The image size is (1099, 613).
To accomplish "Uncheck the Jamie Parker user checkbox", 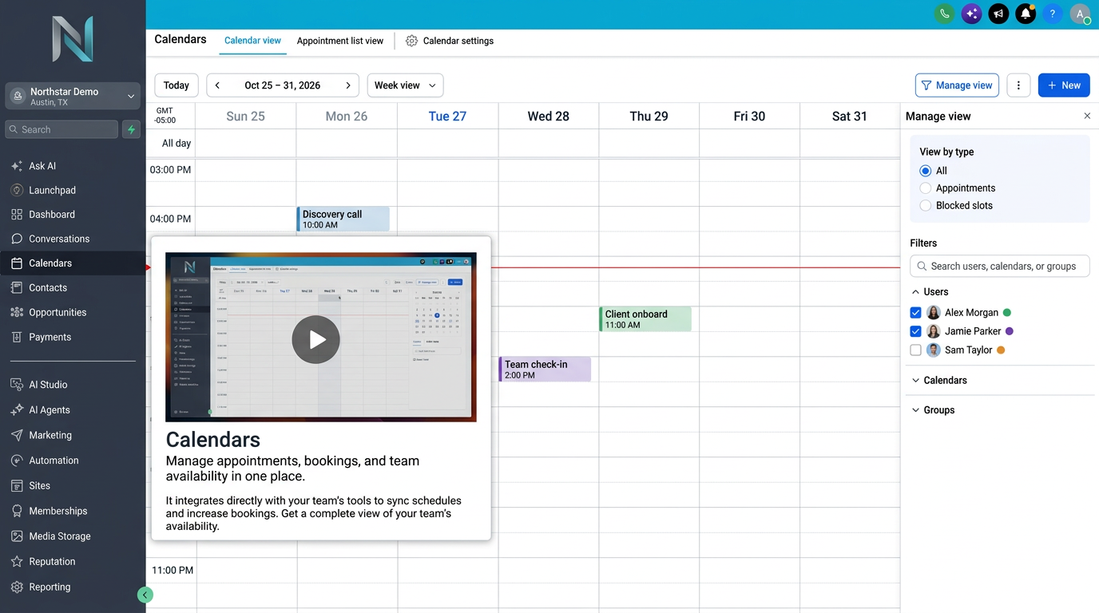I will (916, 331).
